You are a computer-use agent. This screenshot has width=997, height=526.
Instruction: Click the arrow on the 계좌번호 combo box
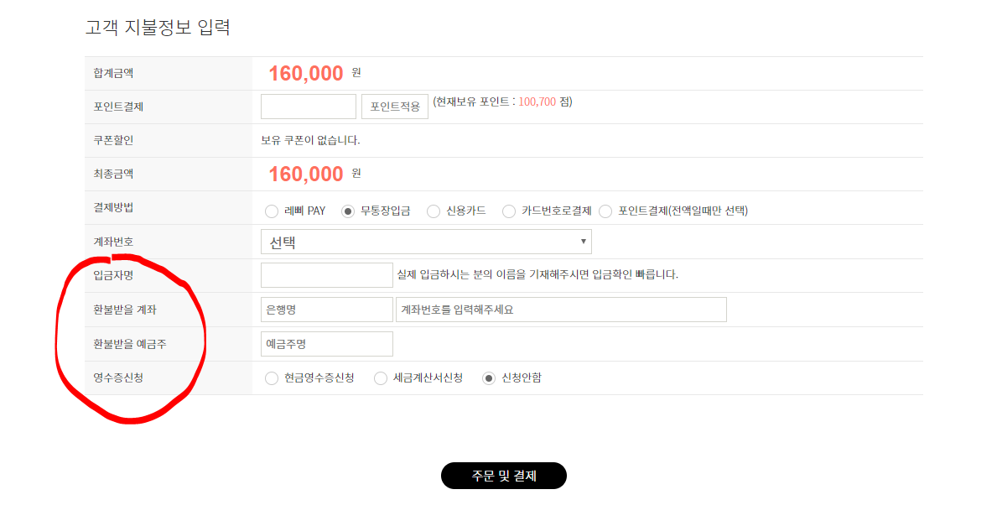[583, 242]
